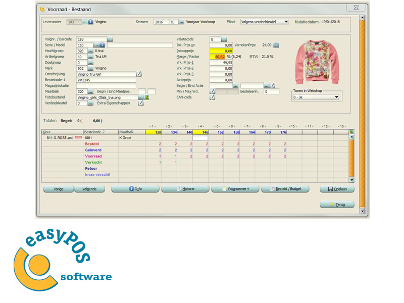
Task: Click the Actieprijs input field
Action: [221, 80]
